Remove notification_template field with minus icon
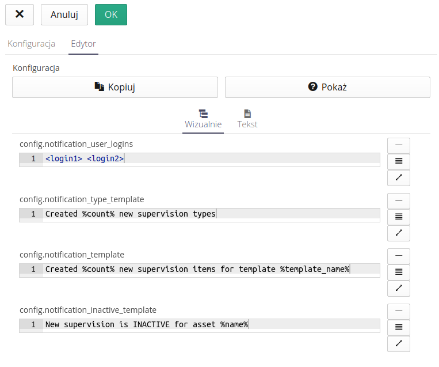The image size is (439, 367). pos(399,256)
